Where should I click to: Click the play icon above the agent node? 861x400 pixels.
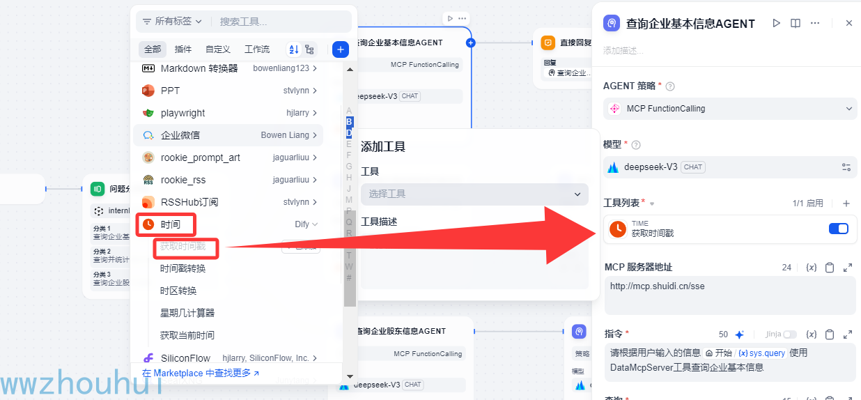pyautogui.click(x=450, y=18)
